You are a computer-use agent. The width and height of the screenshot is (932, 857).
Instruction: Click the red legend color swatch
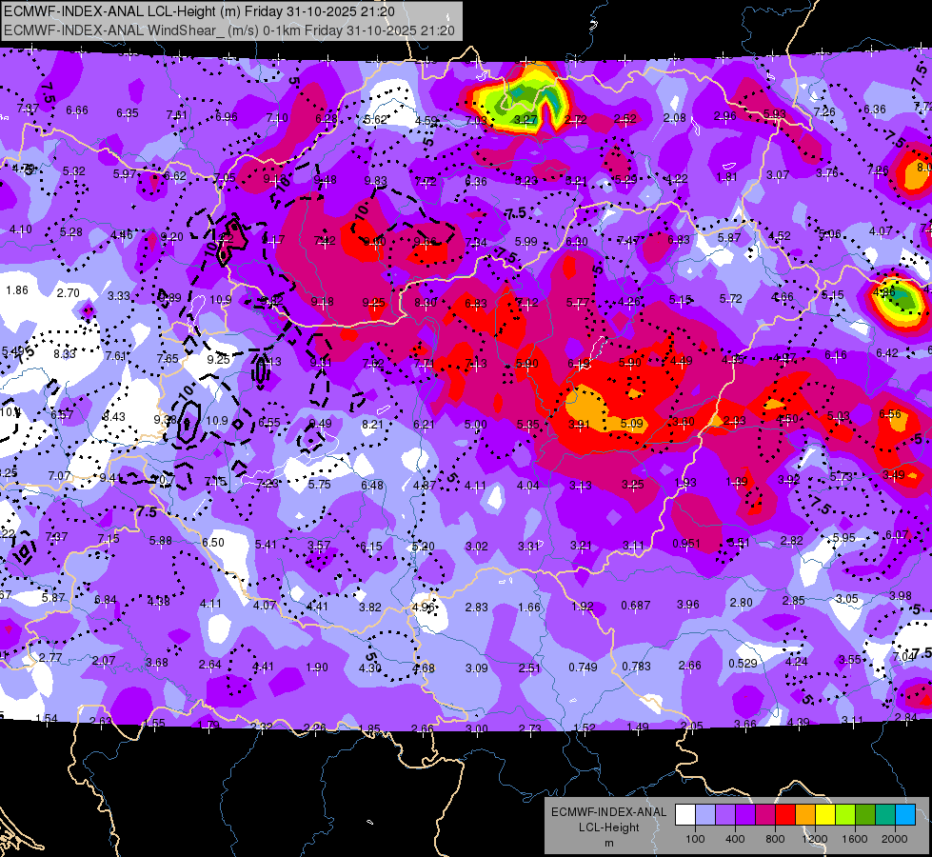coord(785,815)
